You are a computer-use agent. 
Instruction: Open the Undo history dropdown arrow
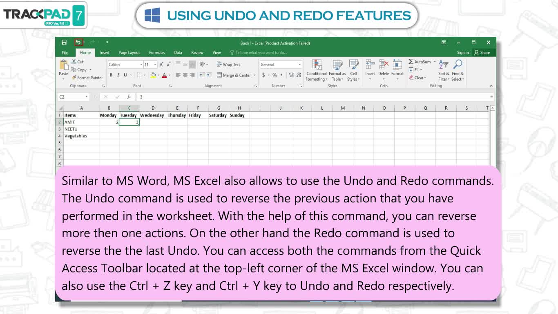pyautogui.click(x=83, y=43)
